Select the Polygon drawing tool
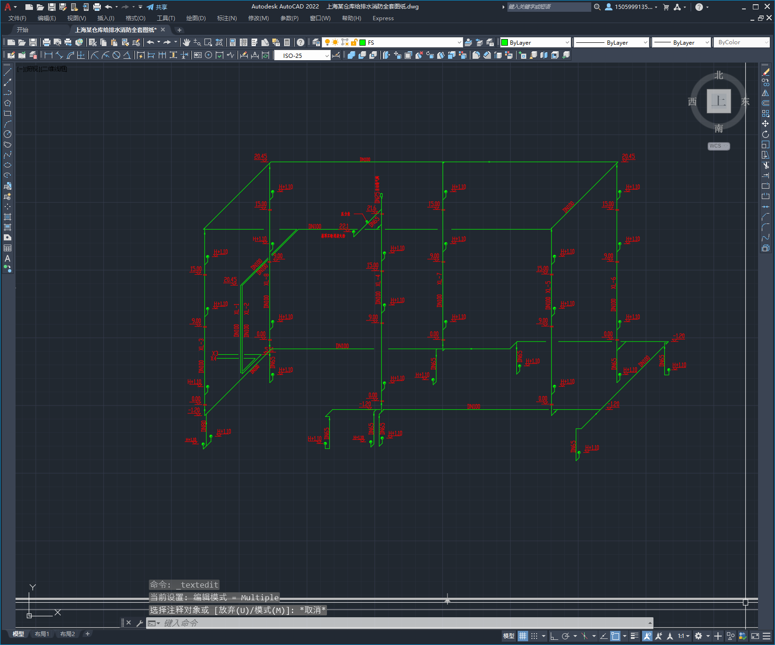This screenshot has width=775, height=645. pyautogui.click(x=8, y=103)
